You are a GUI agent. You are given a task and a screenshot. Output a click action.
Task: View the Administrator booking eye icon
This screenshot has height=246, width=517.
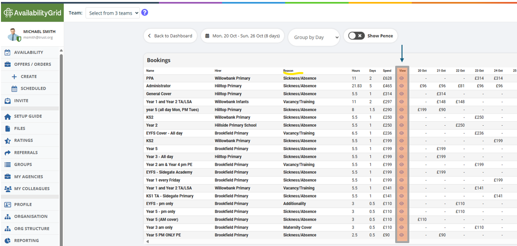(402, 86)
